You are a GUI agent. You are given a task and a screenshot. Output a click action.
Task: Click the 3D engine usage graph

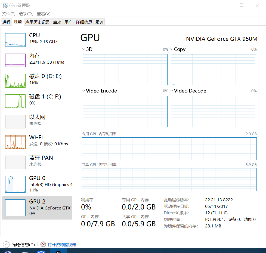[125, 70]
